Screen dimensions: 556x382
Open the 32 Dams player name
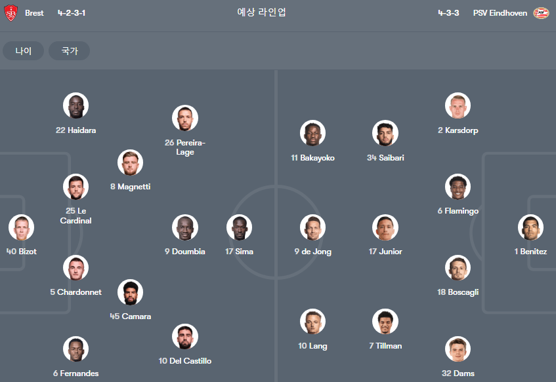[x=458, y=373]
